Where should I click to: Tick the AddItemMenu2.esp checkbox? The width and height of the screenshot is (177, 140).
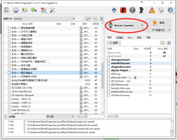point(109,92)
